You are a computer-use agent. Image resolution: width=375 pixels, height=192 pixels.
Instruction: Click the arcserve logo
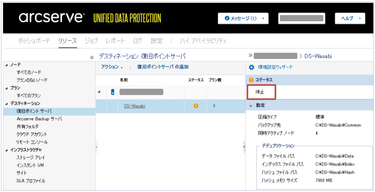[52, 18]
